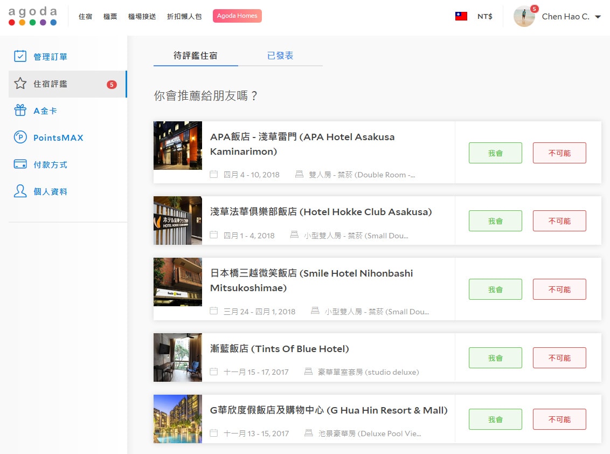Click the Agoda Homes button

(237, 16)
